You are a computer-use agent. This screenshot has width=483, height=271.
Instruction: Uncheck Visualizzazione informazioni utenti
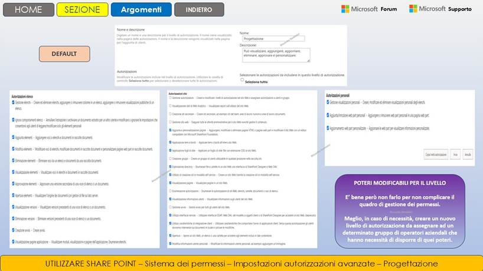170,199
